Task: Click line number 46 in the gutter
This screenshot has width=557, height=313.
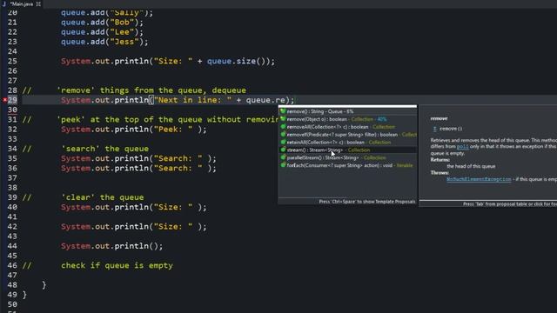Action: (12, 265)
